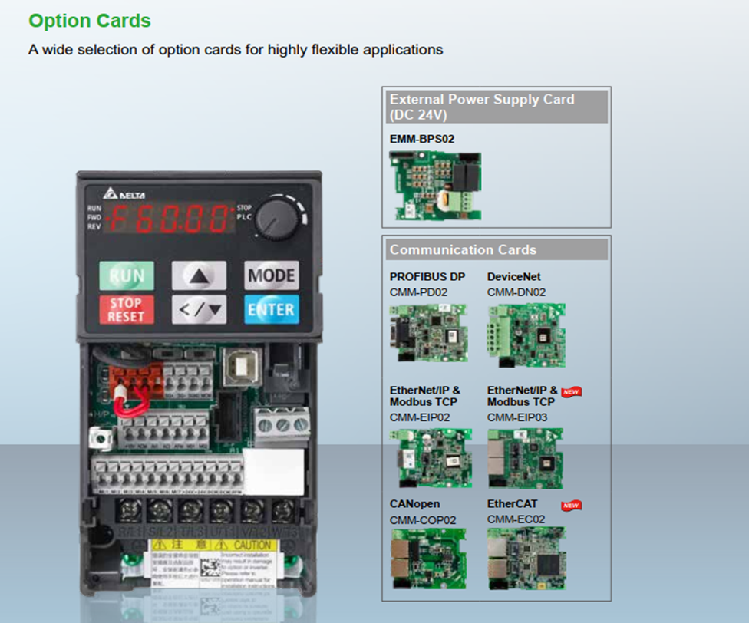Click the CMM-EC02 model text
The image size is (749, 623).
pos(516,519)
